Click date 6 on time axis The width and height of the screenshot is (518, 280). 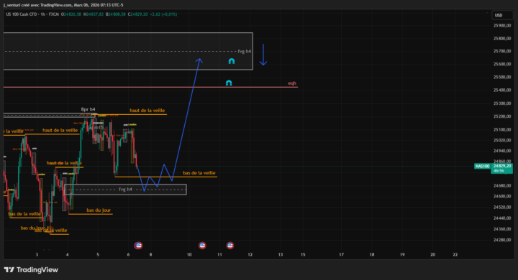click(x=128, y=255)
